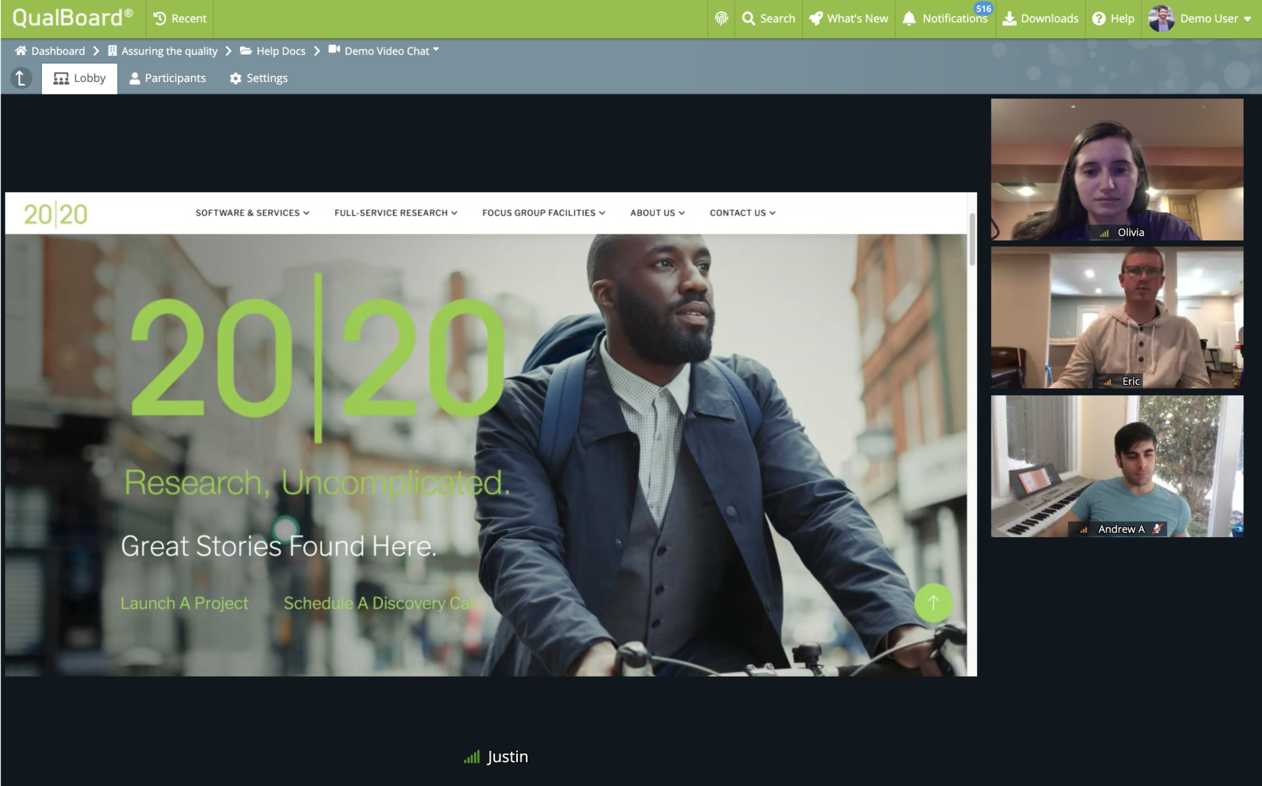Expand Software & Services menu

(252, 213)
